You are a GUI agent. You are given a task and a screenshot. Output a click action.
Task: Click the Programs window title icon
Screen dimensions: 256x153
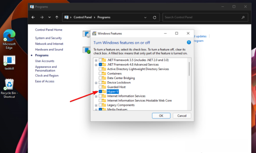click(x=32, y=7)
